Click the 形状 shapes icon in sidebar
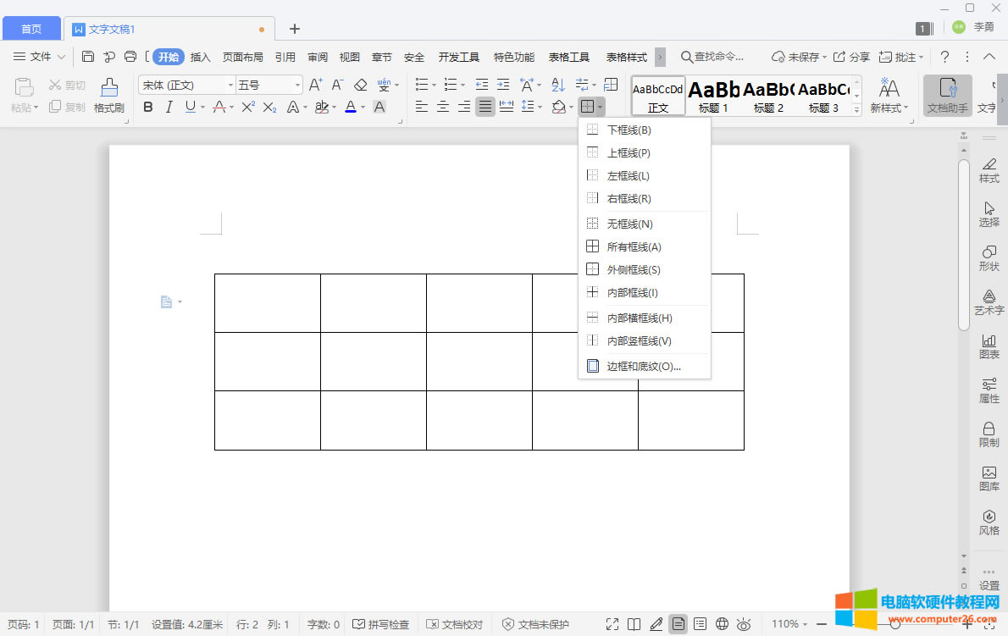The height and width of the screenshot is (636, 1008). 989,257
